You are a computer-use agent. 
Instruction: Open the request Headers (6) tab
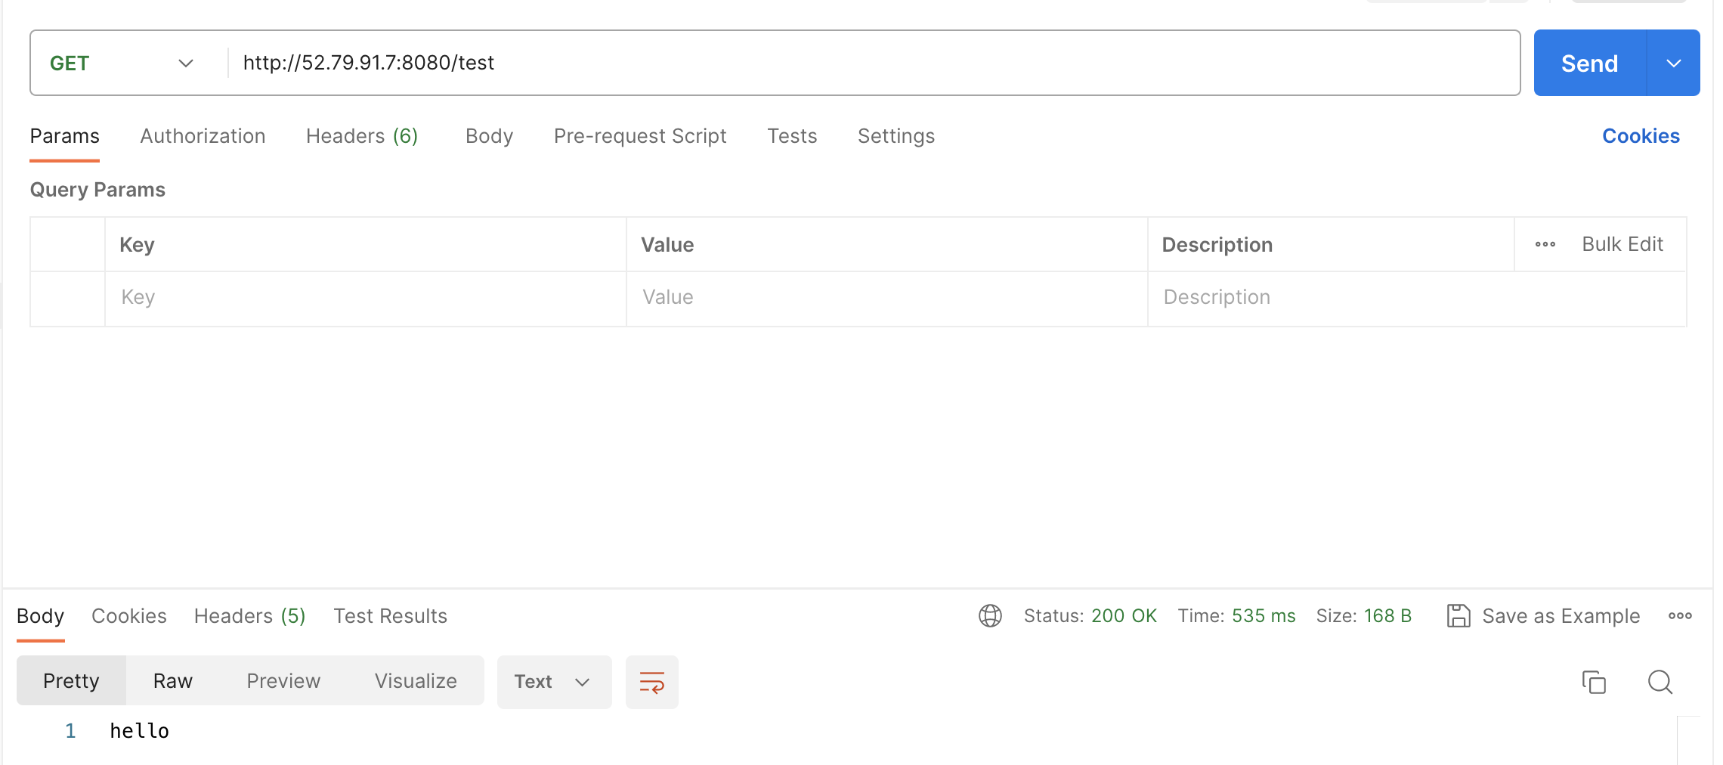[362, 136]
